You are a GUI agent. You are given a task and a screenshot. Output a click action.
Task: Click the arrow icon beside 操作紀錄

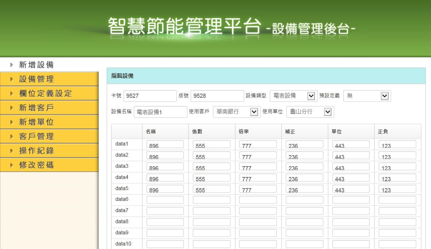point(12,151)
